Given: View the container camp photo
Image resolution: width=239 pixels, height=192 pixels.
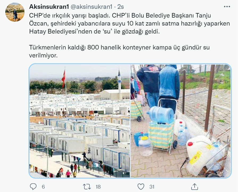Looking at the screenshot, I should 79,121.
